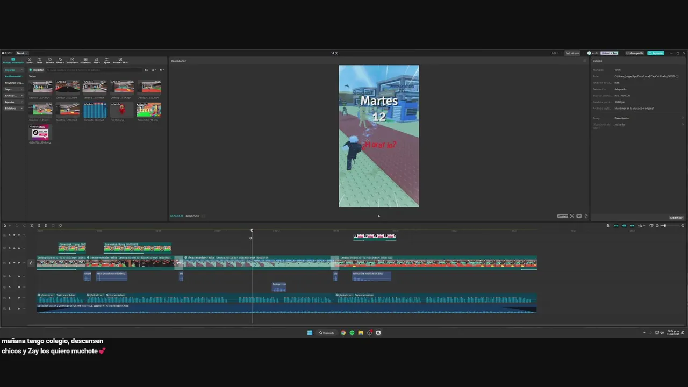Click the shield marker icon in timeline toolbar
Image resolution: width=688 pixels, height=387 pixels.
click(x=60, y=226)
